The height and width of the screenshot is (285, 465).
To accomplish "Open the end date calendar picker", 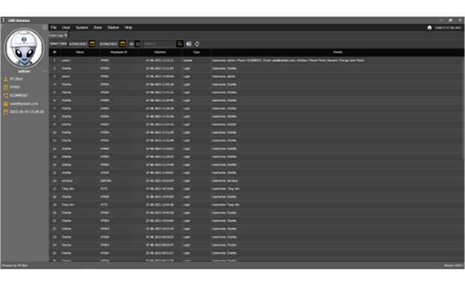I will pos(122,44).
